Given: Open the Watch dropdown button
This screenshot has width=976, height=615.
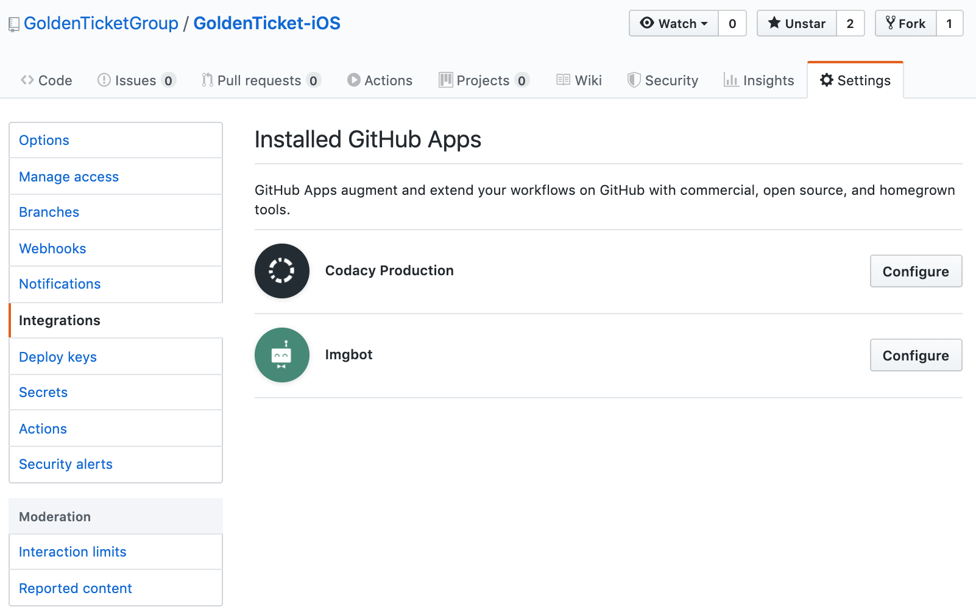Looking at the screenshot, I should click(x=674, y=24).
